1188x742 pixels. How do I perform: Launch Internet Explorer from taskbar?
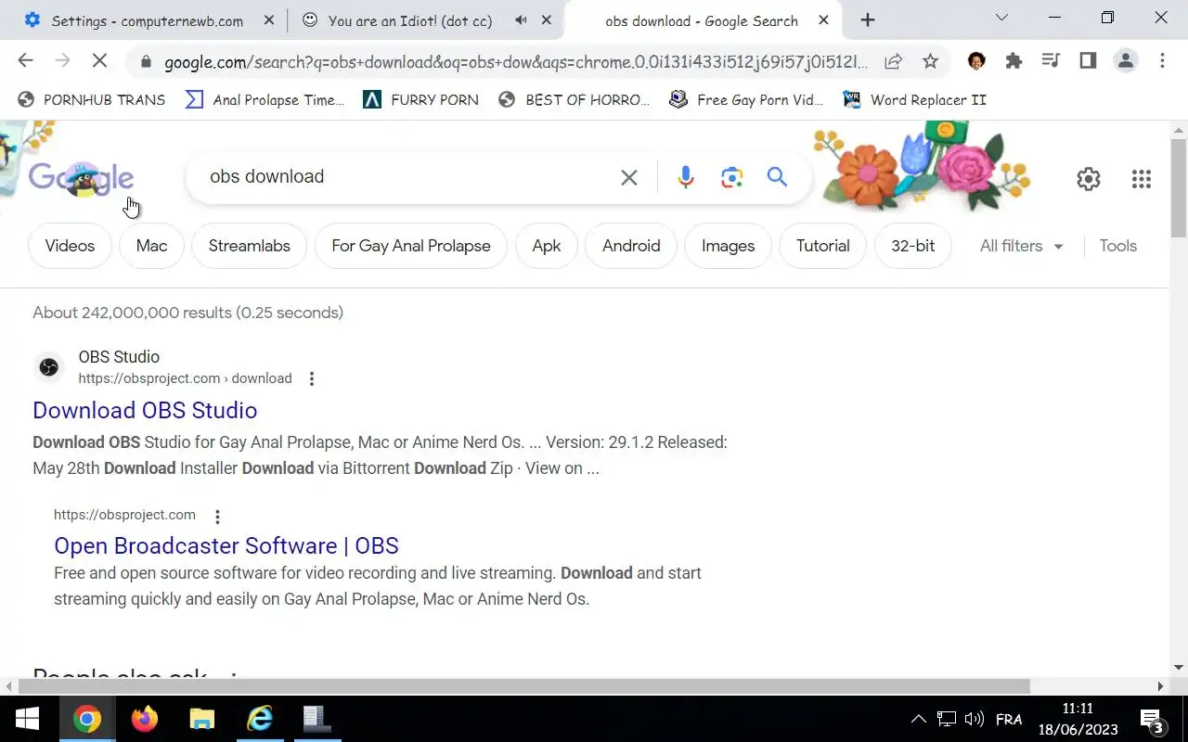coord(260,719)
